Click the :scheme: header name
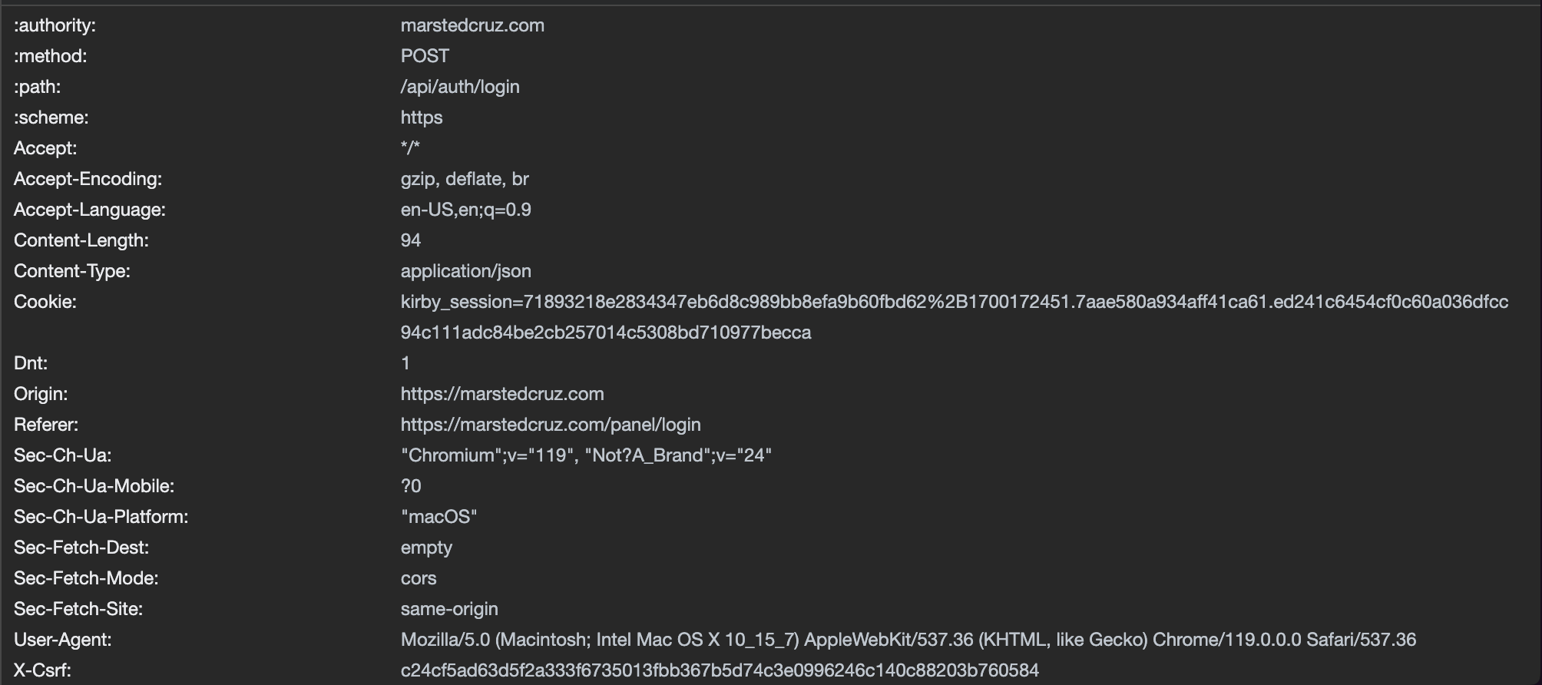 51,117
